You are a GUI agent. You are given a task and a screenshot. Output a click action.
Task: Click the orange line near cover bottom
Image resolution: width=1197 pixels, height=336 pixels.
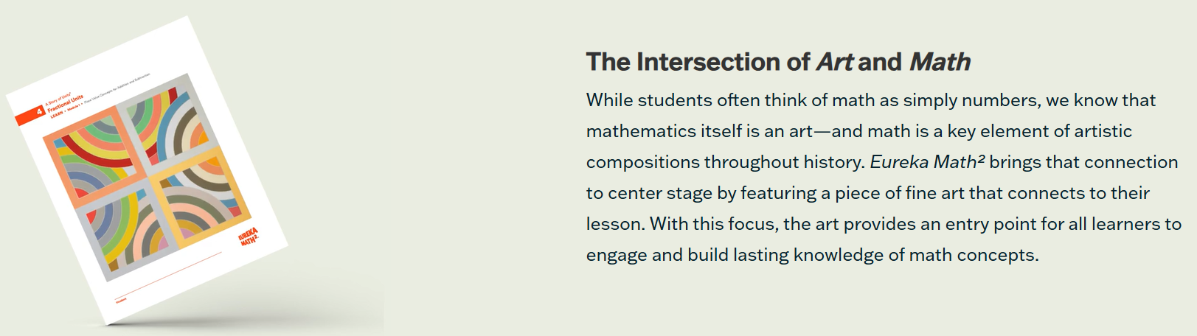[167, 277]
